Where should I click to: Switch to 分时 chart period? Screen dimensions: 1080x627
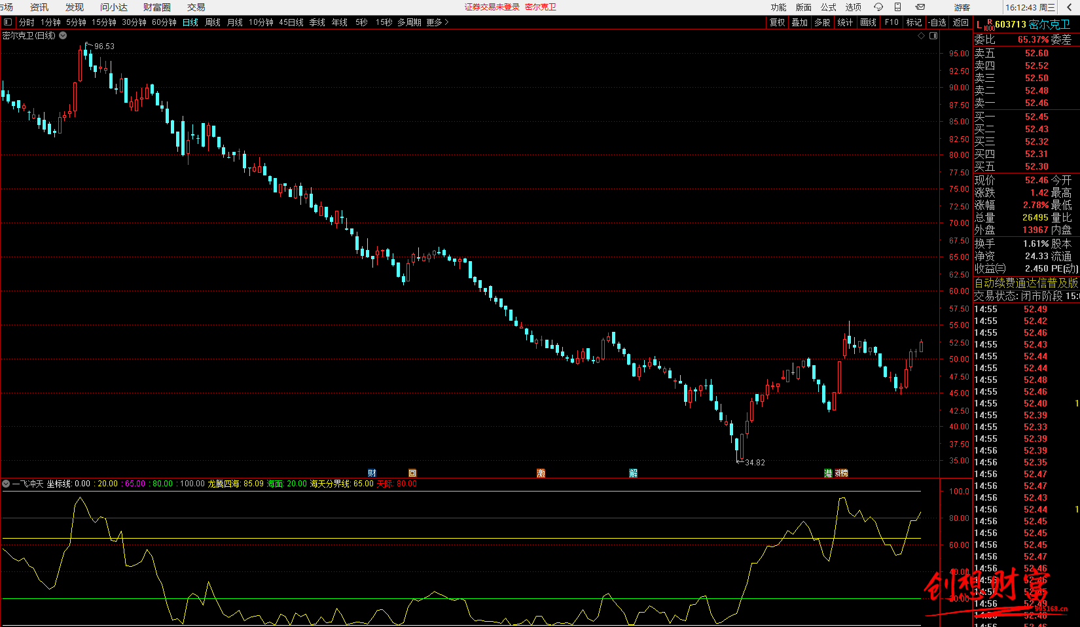[27, 22]
